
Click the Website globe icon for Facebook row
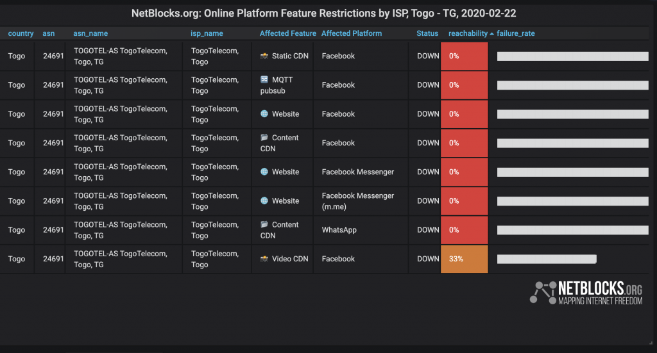(x=264, y=114)
